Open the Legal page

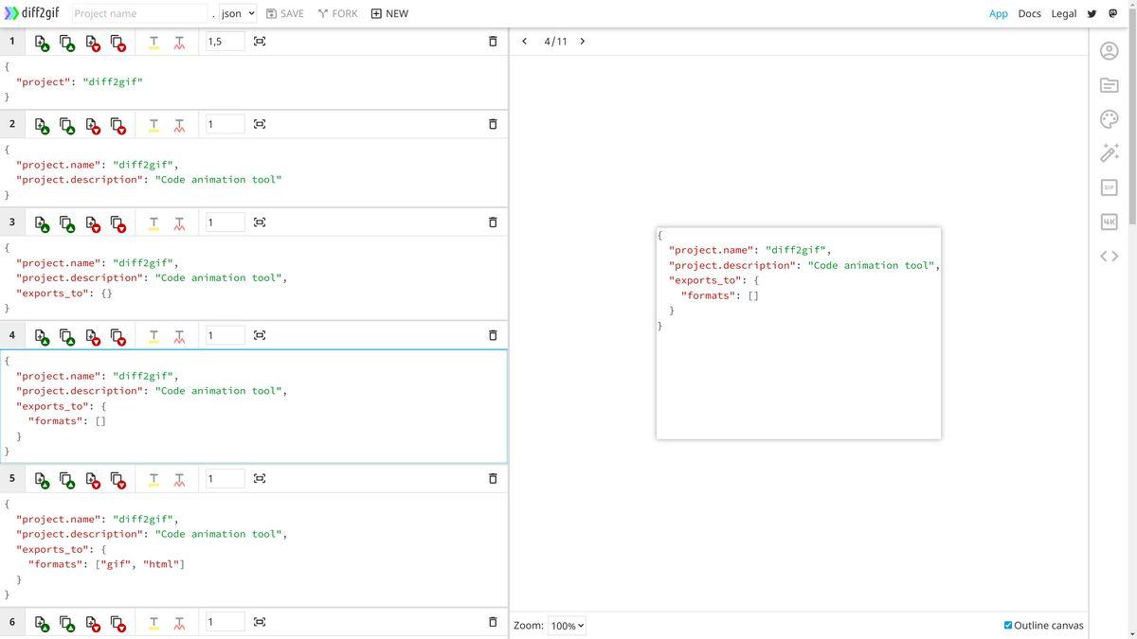click(1064, 13)
